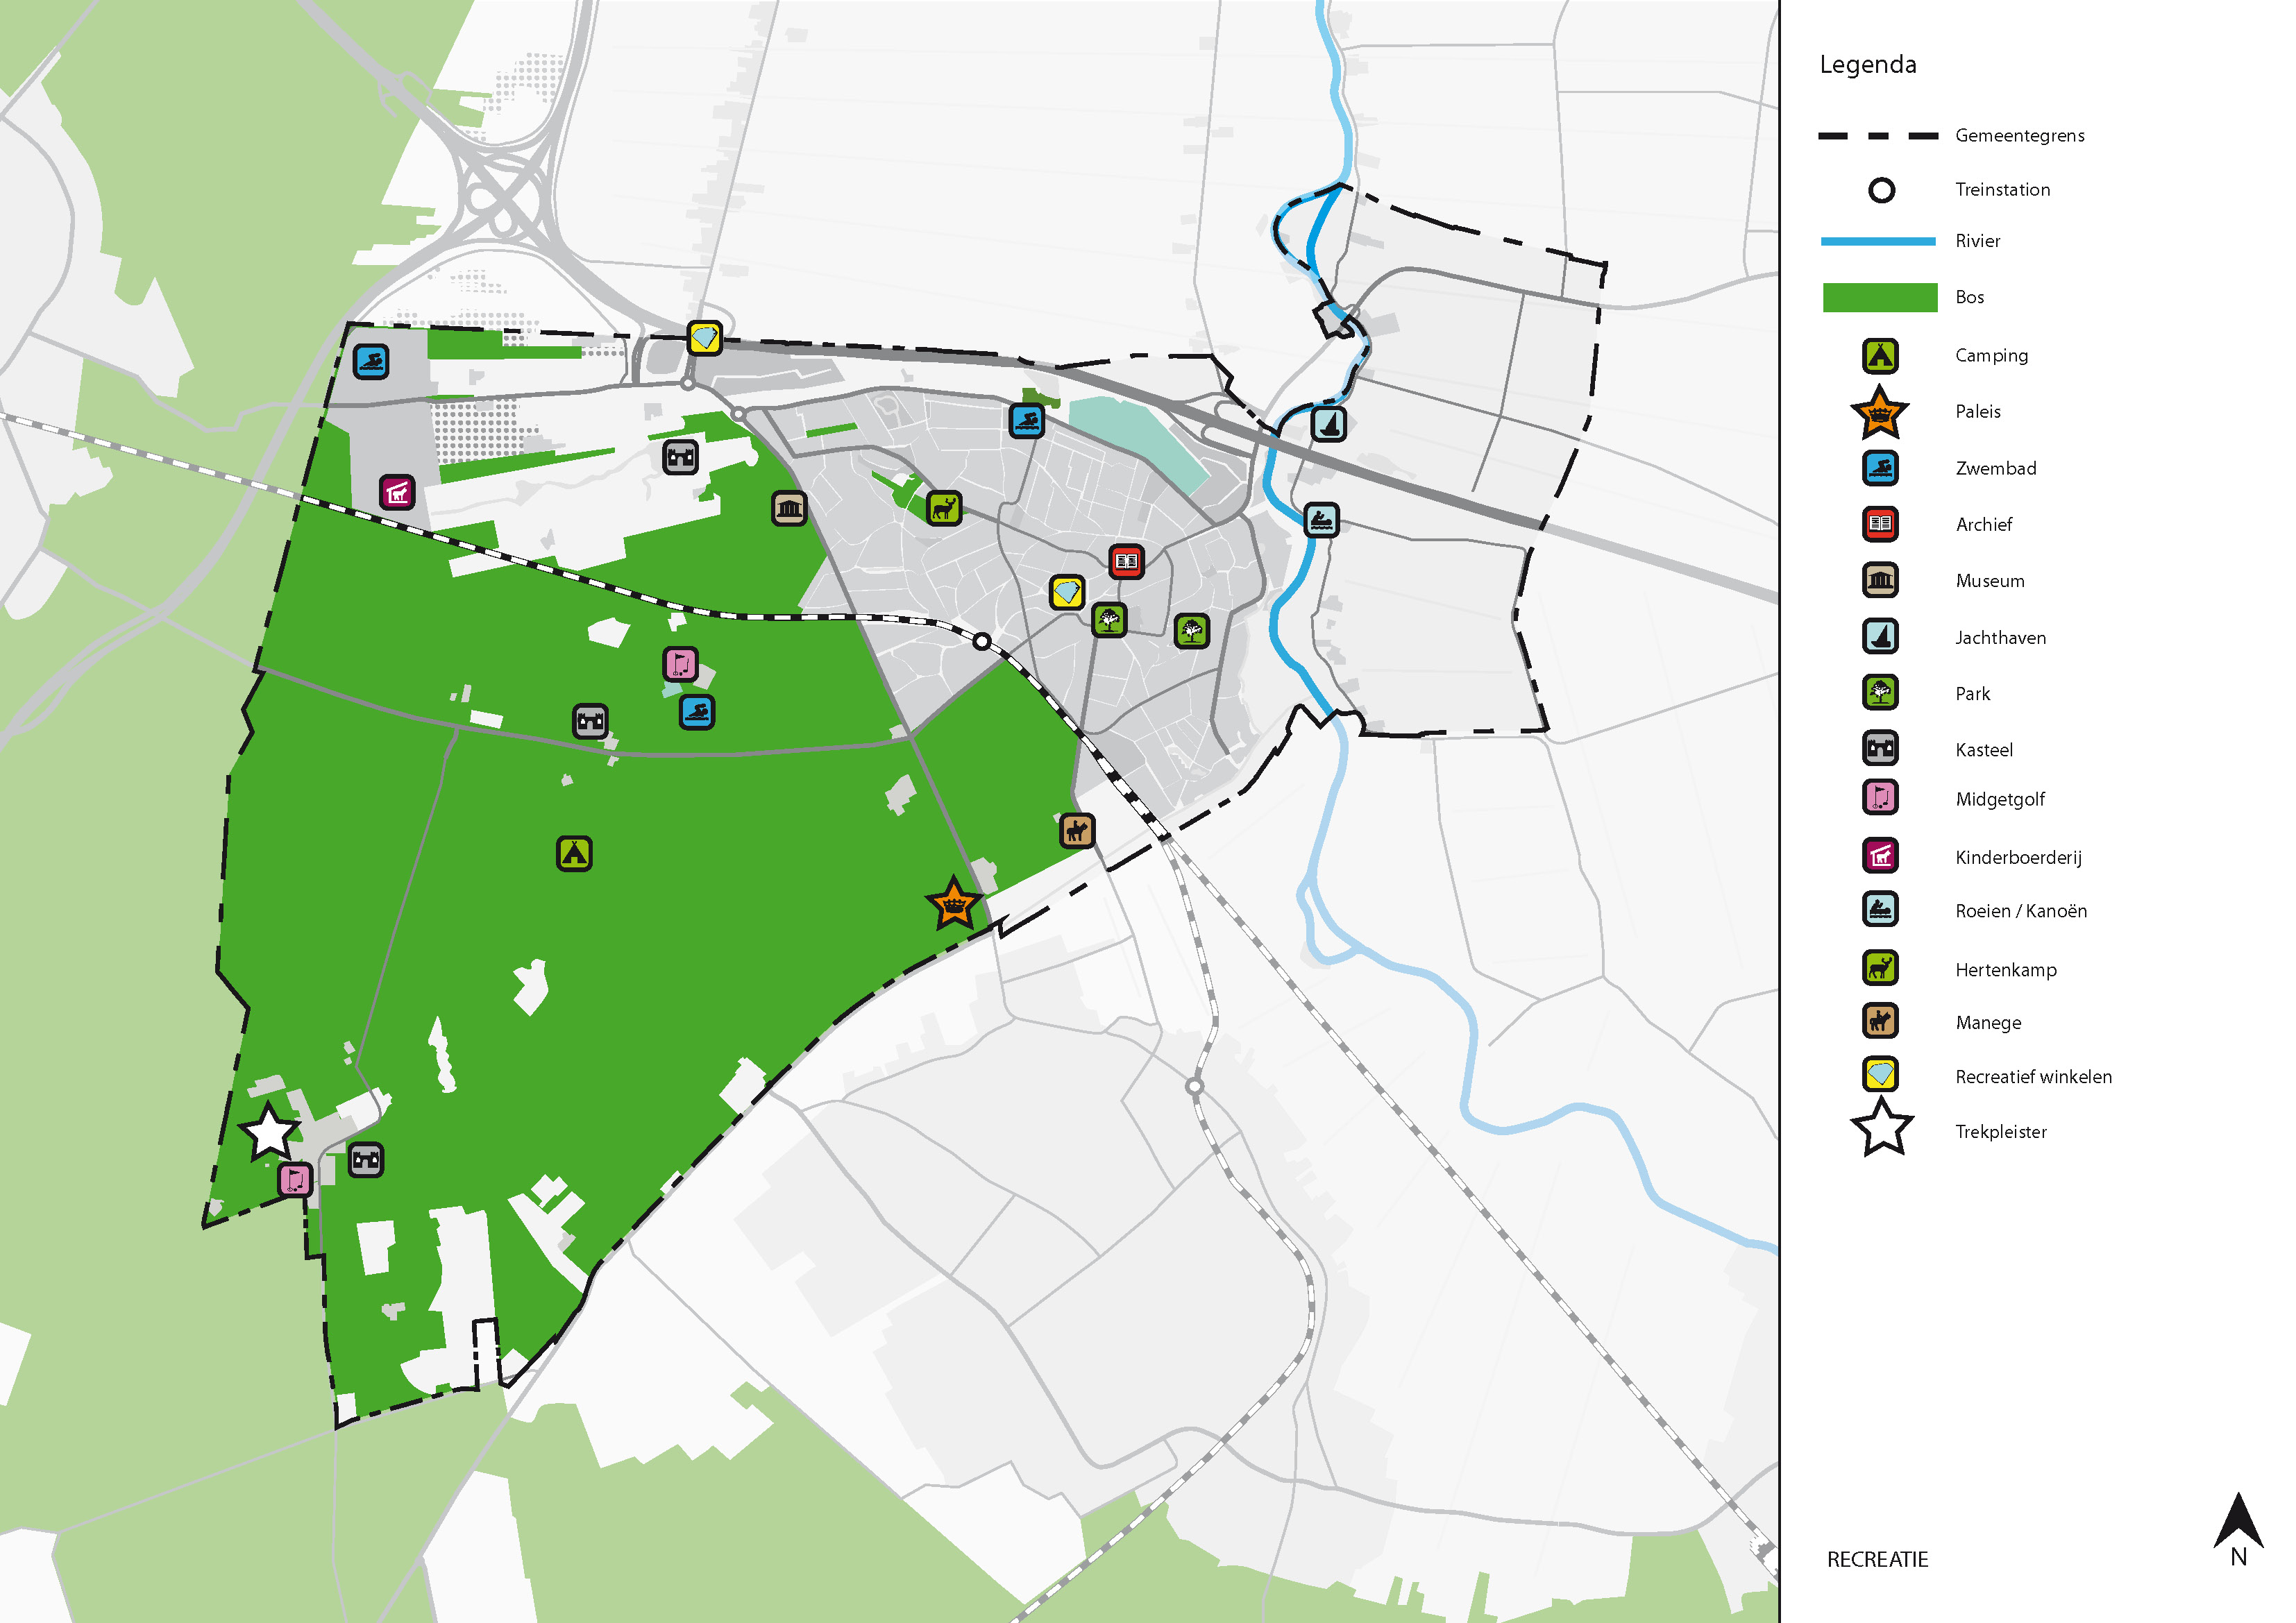The image size is (2296, 1623).
Task: Click the 'Kinderboerderij' legend label
Action: [x=2019, y=857]
